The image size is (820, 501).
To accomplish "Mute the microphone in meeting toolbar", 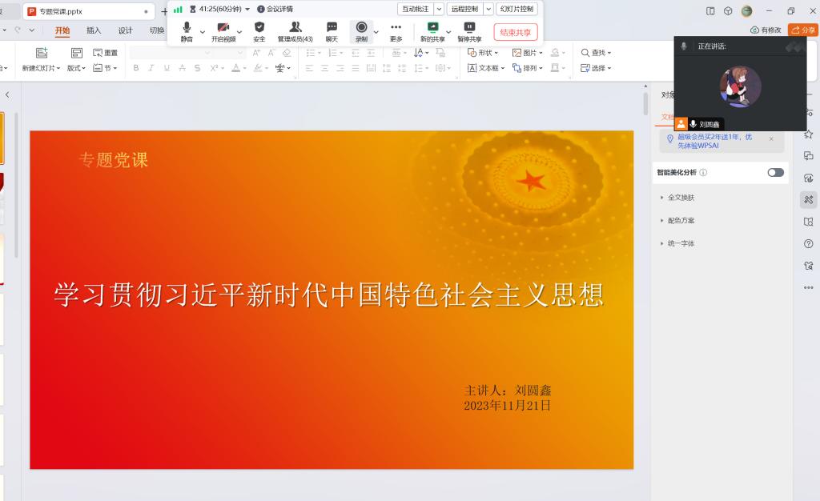I will 187,30.
